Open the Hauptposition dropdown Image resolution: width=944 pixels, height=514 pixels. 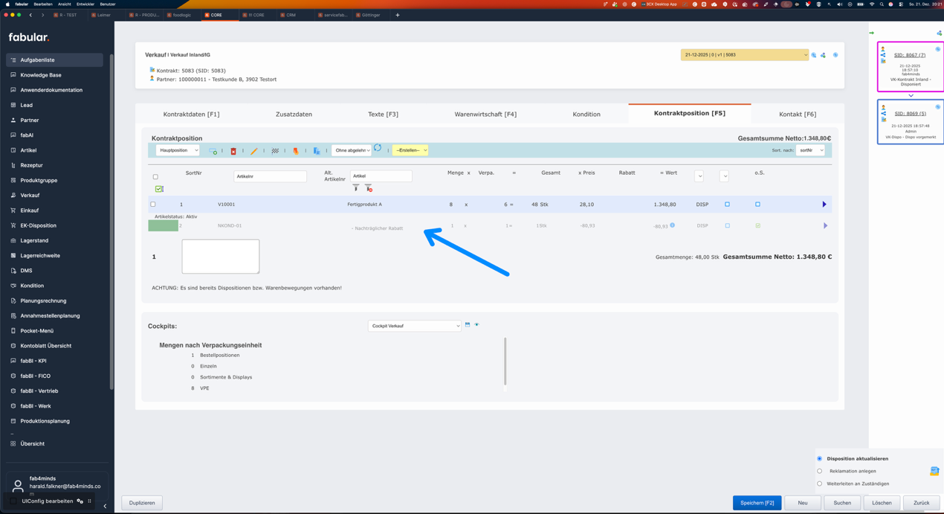coord(178,150)
